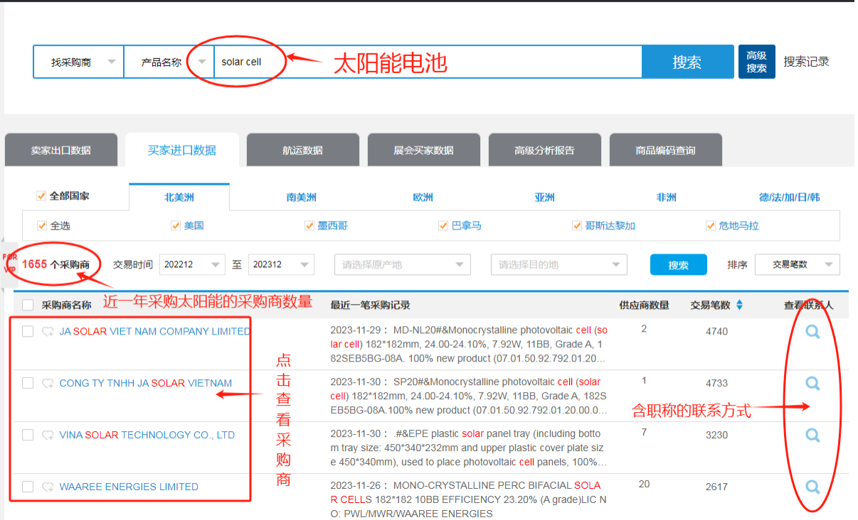Click follow icon next to WAAREE ENERGIES LIMITED
Viewport: 858px width, 520px height.
(x=48, y=487)
